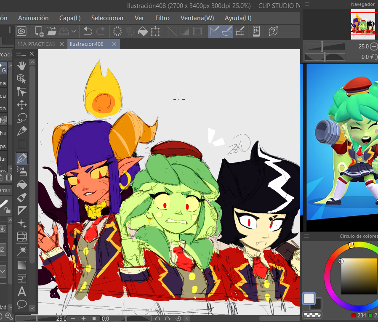The image size is (378, 322).
Task: Open Clip Studio launcher icon
Action: (21, 31)
